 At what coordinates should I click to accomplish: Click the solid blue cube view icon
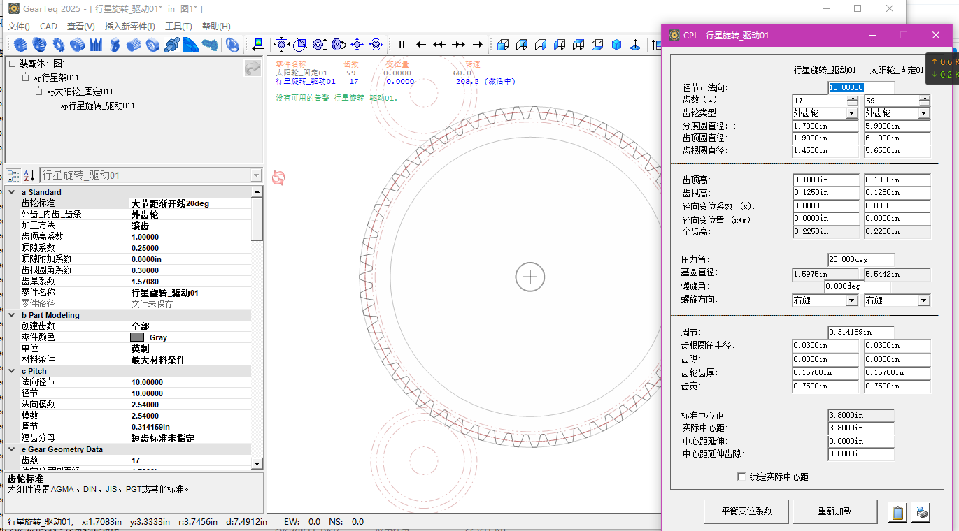[x=616, y=45]
